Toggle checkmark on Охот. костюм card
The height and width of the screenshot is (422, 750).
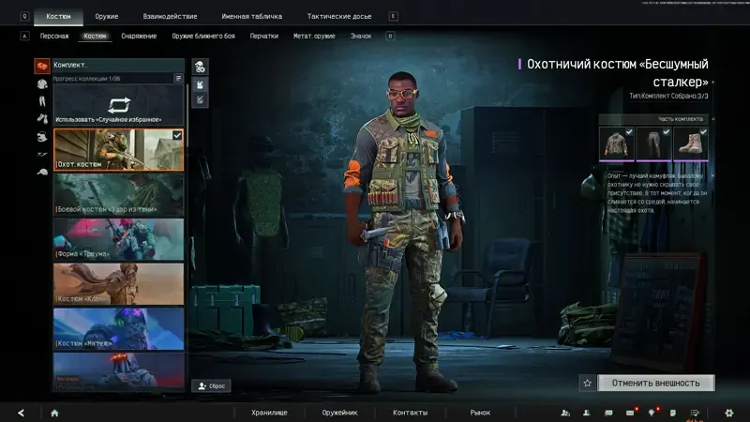click(x=177, y=135)
